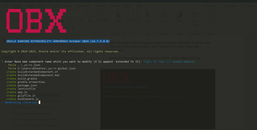Clear all formatting in Word ribbon
Image resolution: width=257 pixels, height=130 pixels.
point(90,21)
